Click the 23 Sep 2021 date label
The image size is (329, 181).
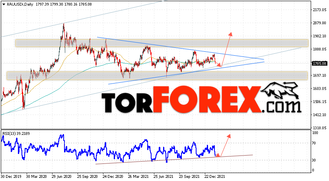189,177
